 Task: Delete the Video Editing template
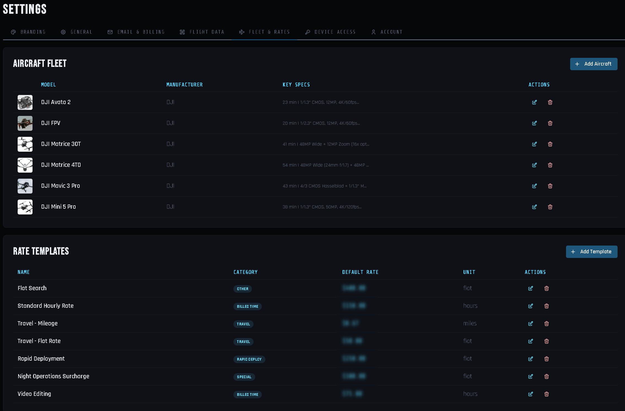pos(546,394)
